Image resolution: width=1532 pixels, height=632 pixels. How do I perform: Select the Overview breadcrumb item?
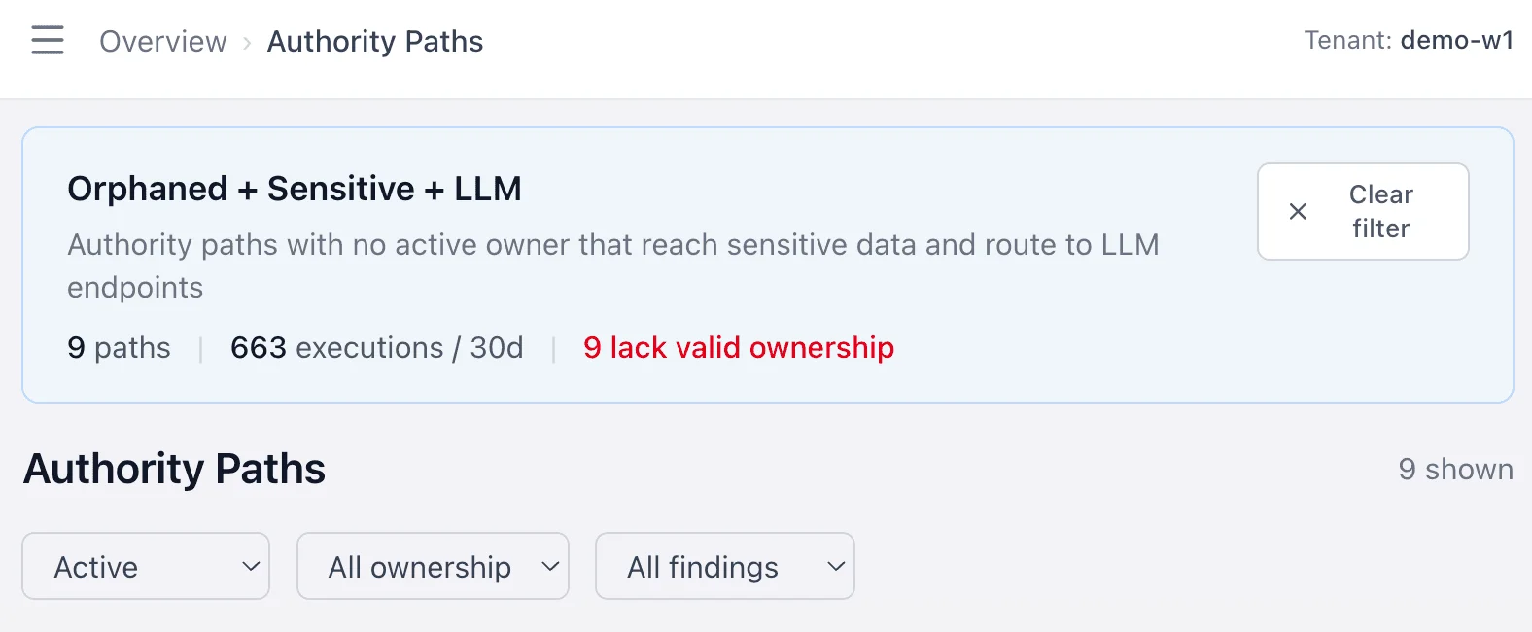(x=162, y=41)
